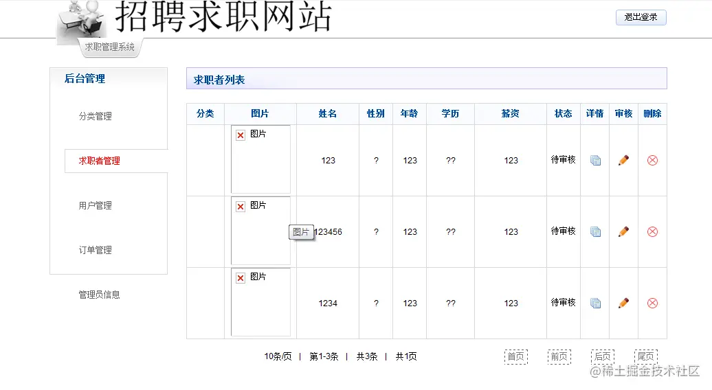This screenshot has height=390, width=712.
Task: Delete applicant 1234 with red circle icon
Action: coord(652,303)
